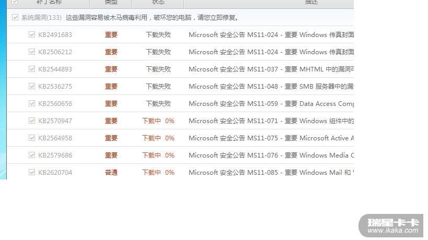Screen dimensions: 428x240
Task: Click patch name KB2564958
Action: click(x=55, y=138)
